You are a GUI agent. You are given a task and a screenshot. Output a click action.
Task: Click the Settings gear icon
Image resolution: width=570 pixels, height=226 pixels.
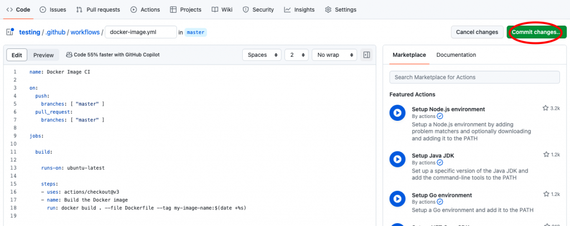pyautogui.click(x=328, y=10)
